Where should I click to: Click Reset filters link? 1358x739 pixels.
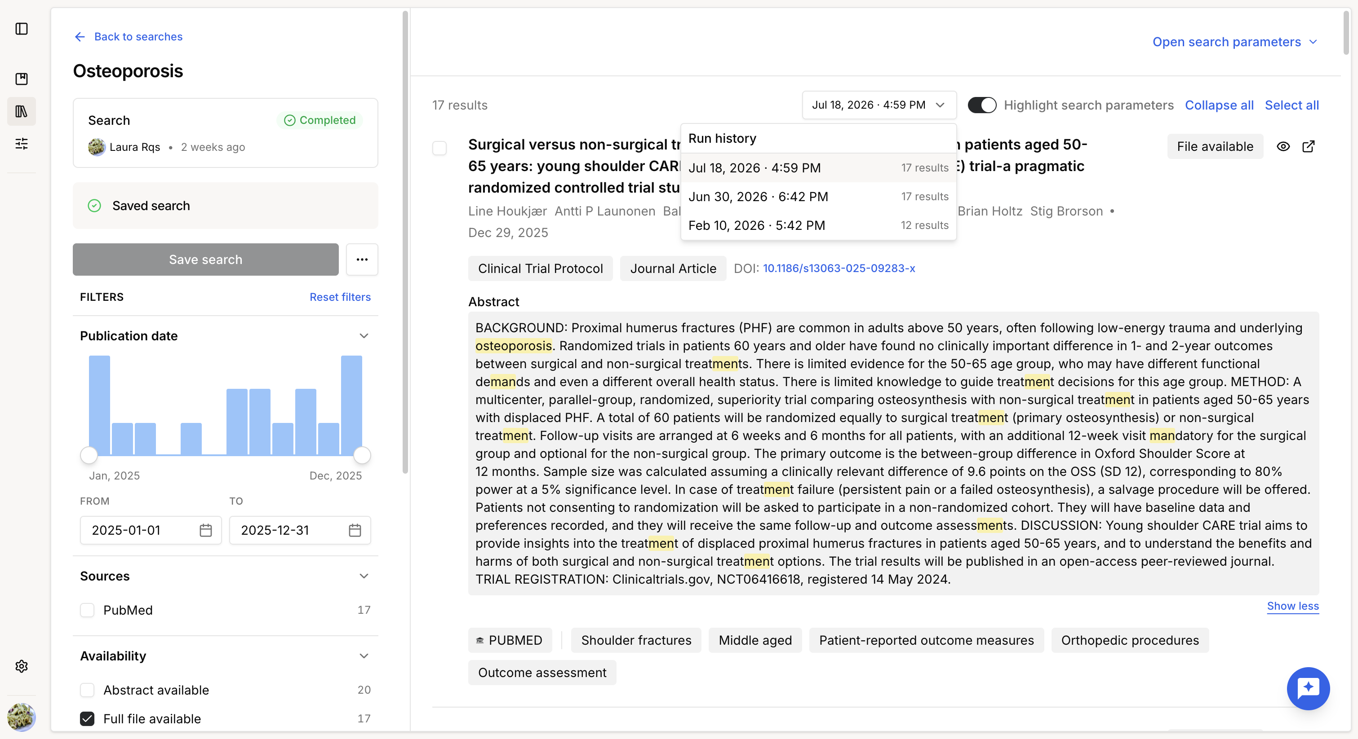(x=340, y=297)
